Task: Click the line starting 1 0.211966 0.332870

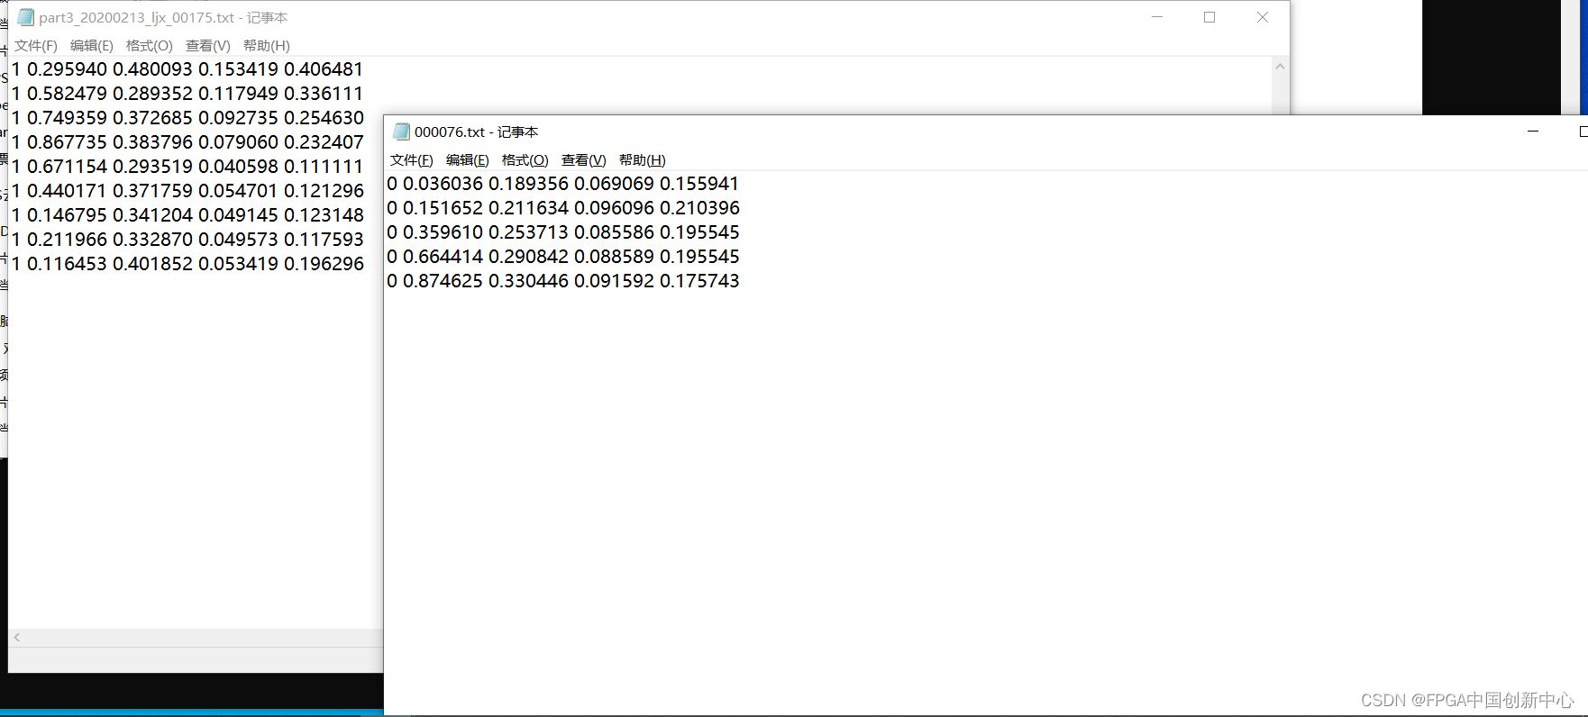Action: click(x=187, y=240)
